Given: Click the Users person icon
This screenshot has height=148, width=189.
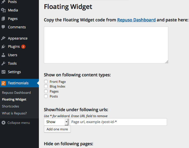Looking at the screenshot, I should pyautogui.click(x=3, y=55).
